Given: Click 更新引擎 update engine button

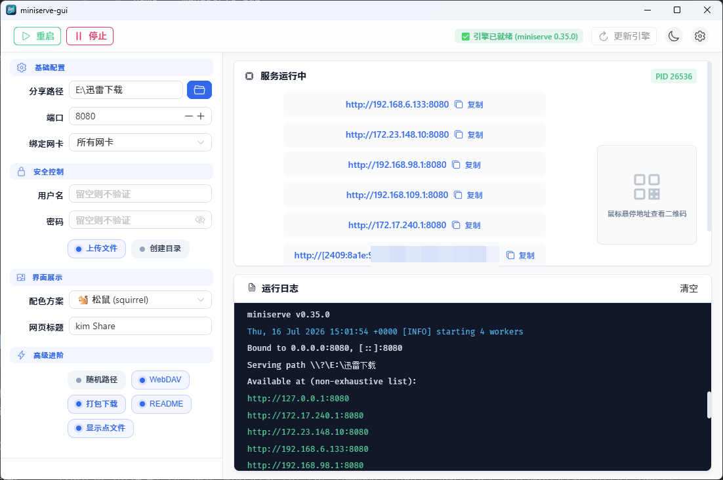Looking at the screenshot, I should click(624, 36).
